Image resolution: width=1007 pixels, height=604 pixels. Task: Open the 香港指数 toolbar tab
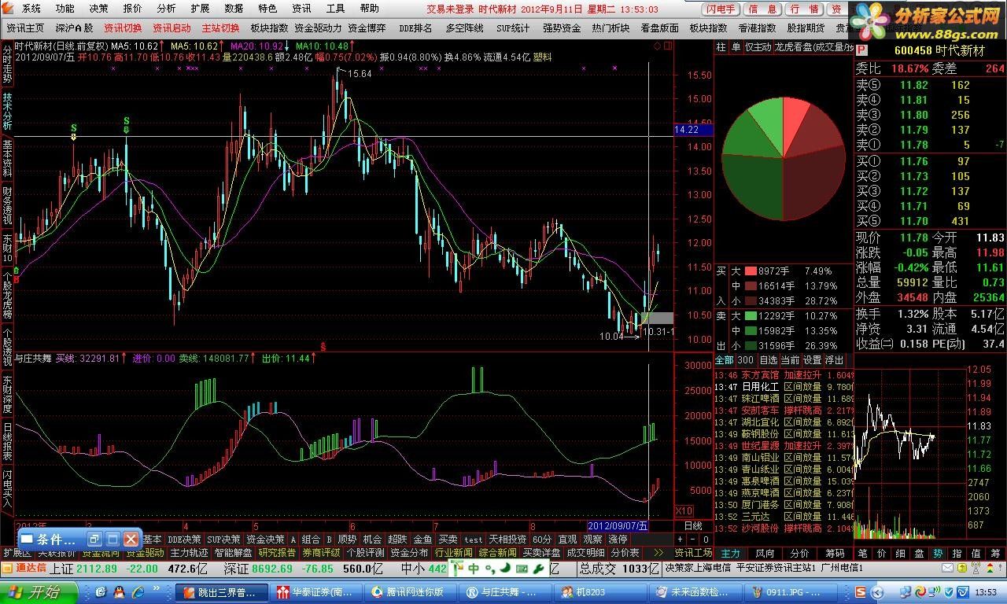tap(757, 28)
